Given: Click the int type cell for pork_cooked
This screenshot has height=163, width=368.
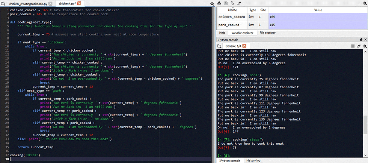Looking at the screenshot, I should pos(253,25).
